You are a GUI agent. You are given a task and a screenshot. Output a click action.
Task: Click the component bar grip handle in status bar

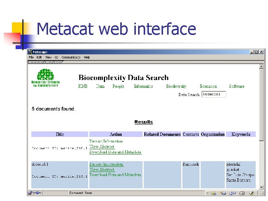[207, 193]
